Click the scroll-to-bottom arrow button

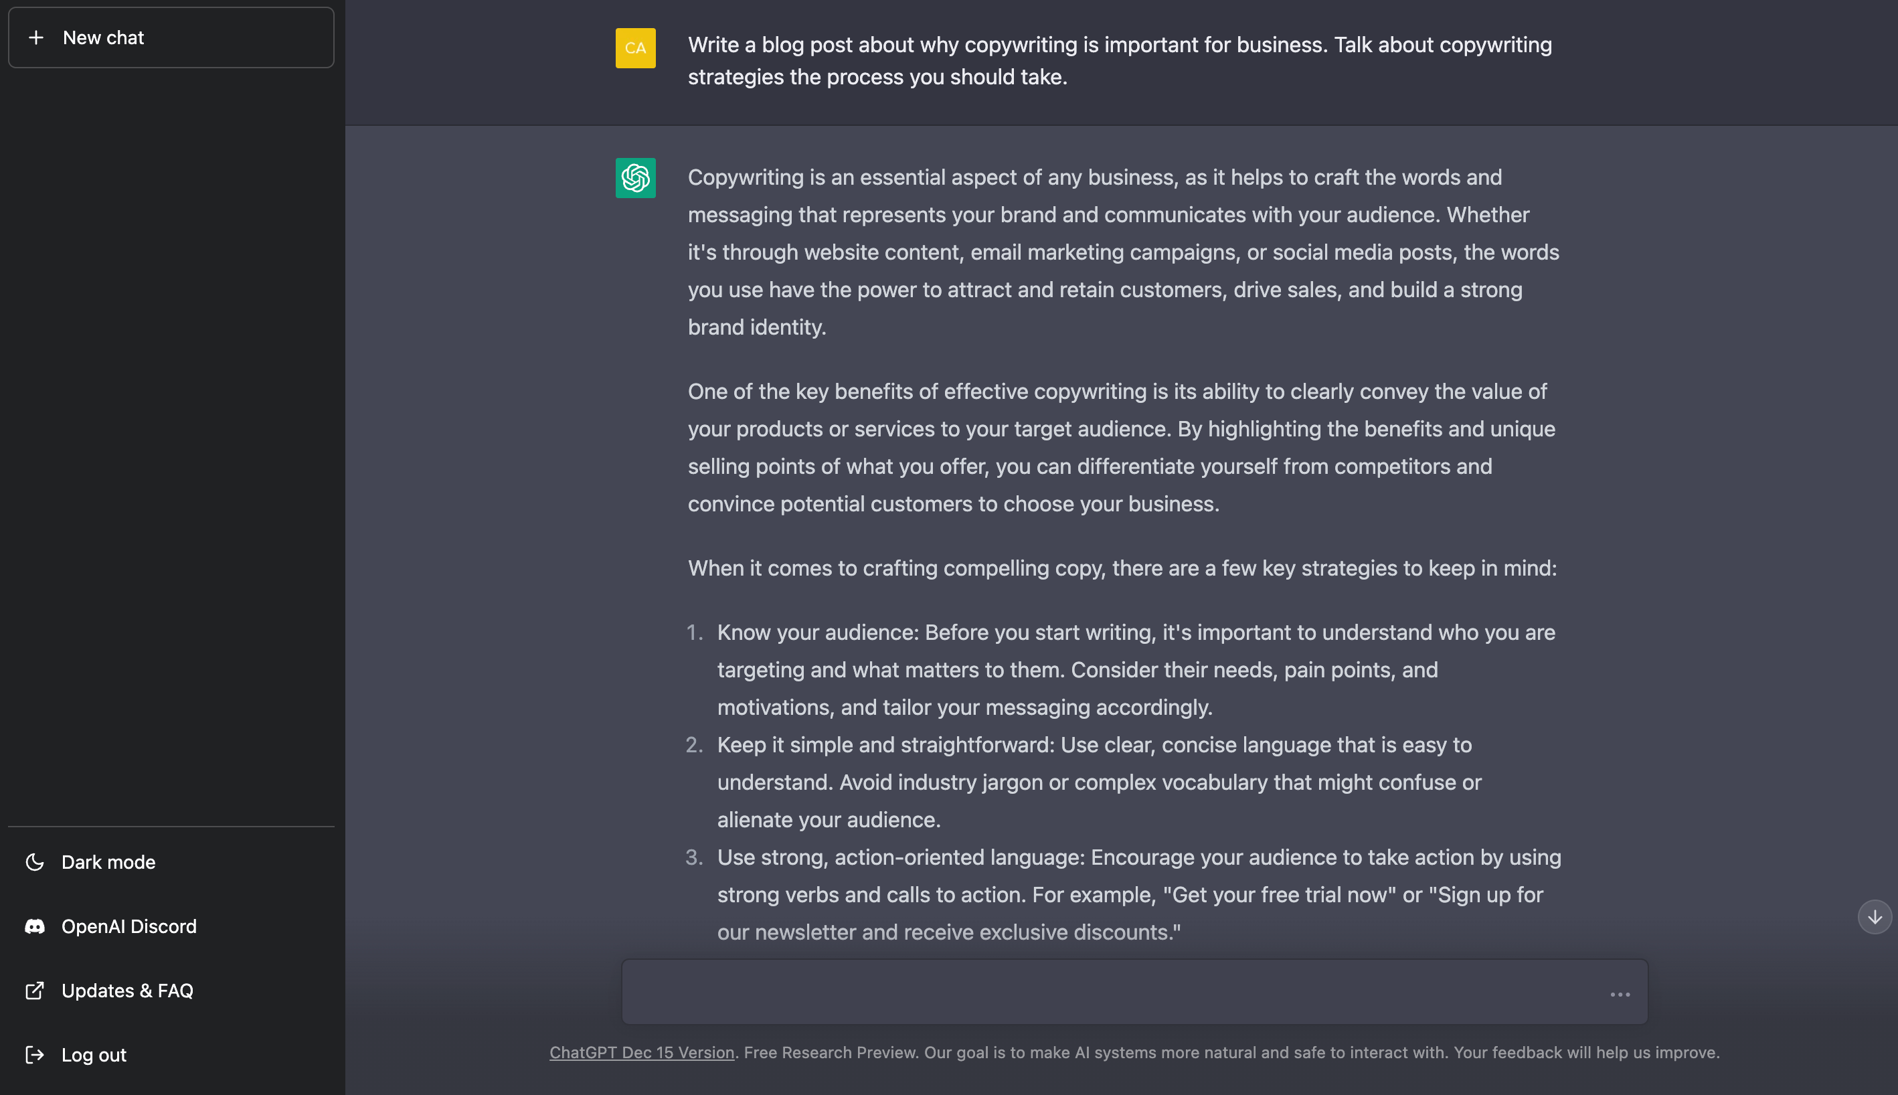pyautogui.click(x=1875, y=917)
